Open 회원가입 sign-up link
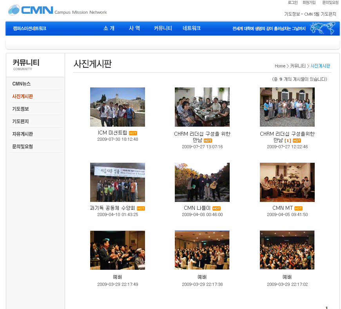 coord(309,3)
